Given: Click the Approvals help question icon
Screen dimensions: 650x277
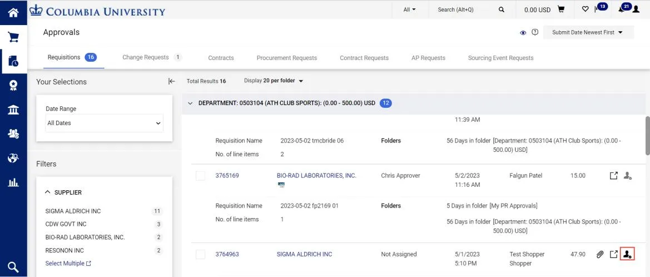Looking at the screenshot, I should (x=535, y=32).
